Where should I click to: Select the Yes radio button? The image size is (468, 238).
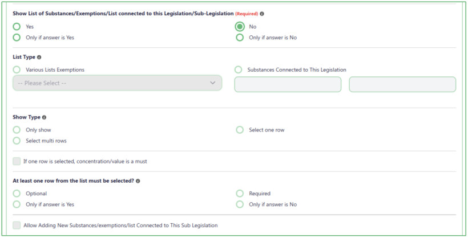(x=17, y=27)
